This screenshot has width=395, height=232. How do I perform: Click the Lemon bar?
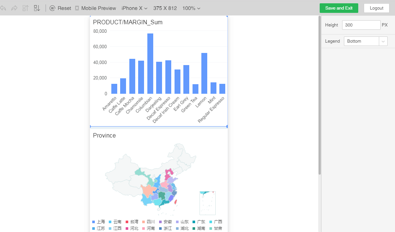(x=204, y=74)
